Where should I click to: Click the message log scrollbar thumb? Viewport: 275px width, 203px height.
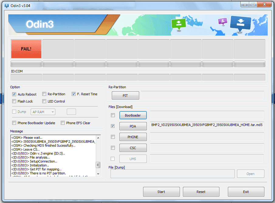click(x=98, y=165)
